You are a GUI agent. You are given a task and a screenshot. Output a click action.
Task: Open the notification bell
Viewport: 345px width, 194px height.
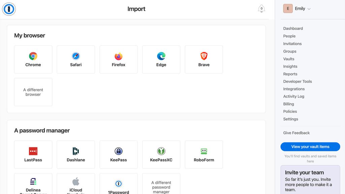[x=261, y=9]
